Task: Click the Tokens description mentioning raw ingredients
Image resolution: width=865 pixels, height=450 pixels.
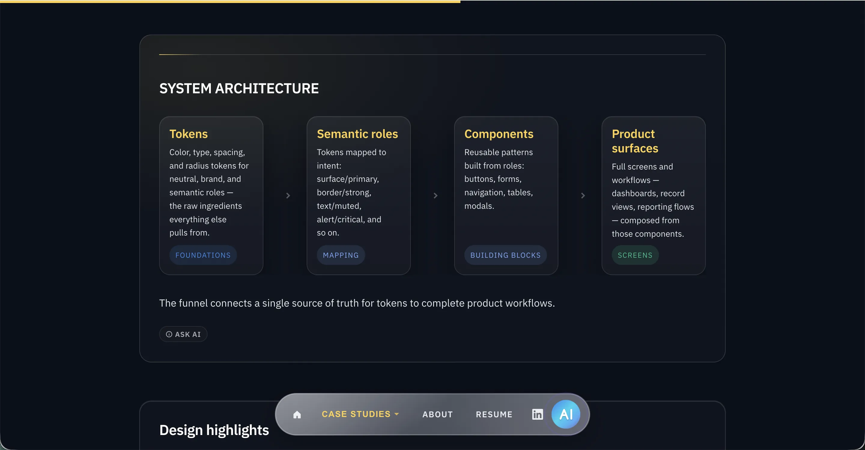Action: pos(209,193)
